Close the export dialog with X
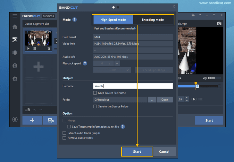234x162 pixels. [174, 6]
